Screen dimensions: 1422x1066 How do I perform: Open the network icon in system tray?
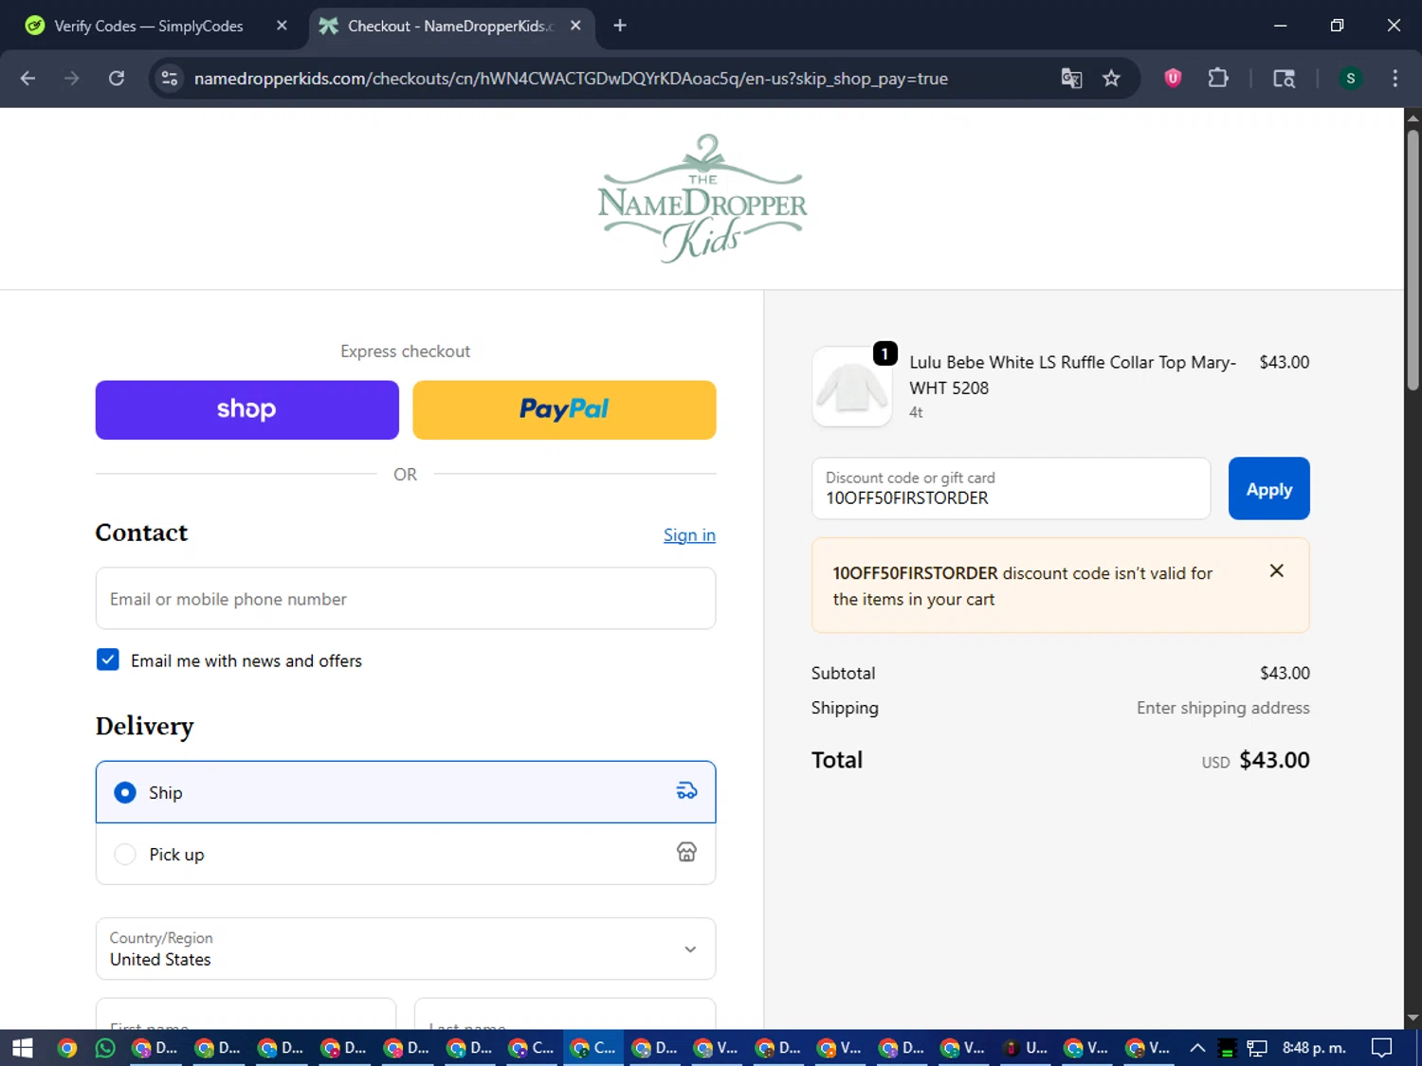(1257, 1048)
